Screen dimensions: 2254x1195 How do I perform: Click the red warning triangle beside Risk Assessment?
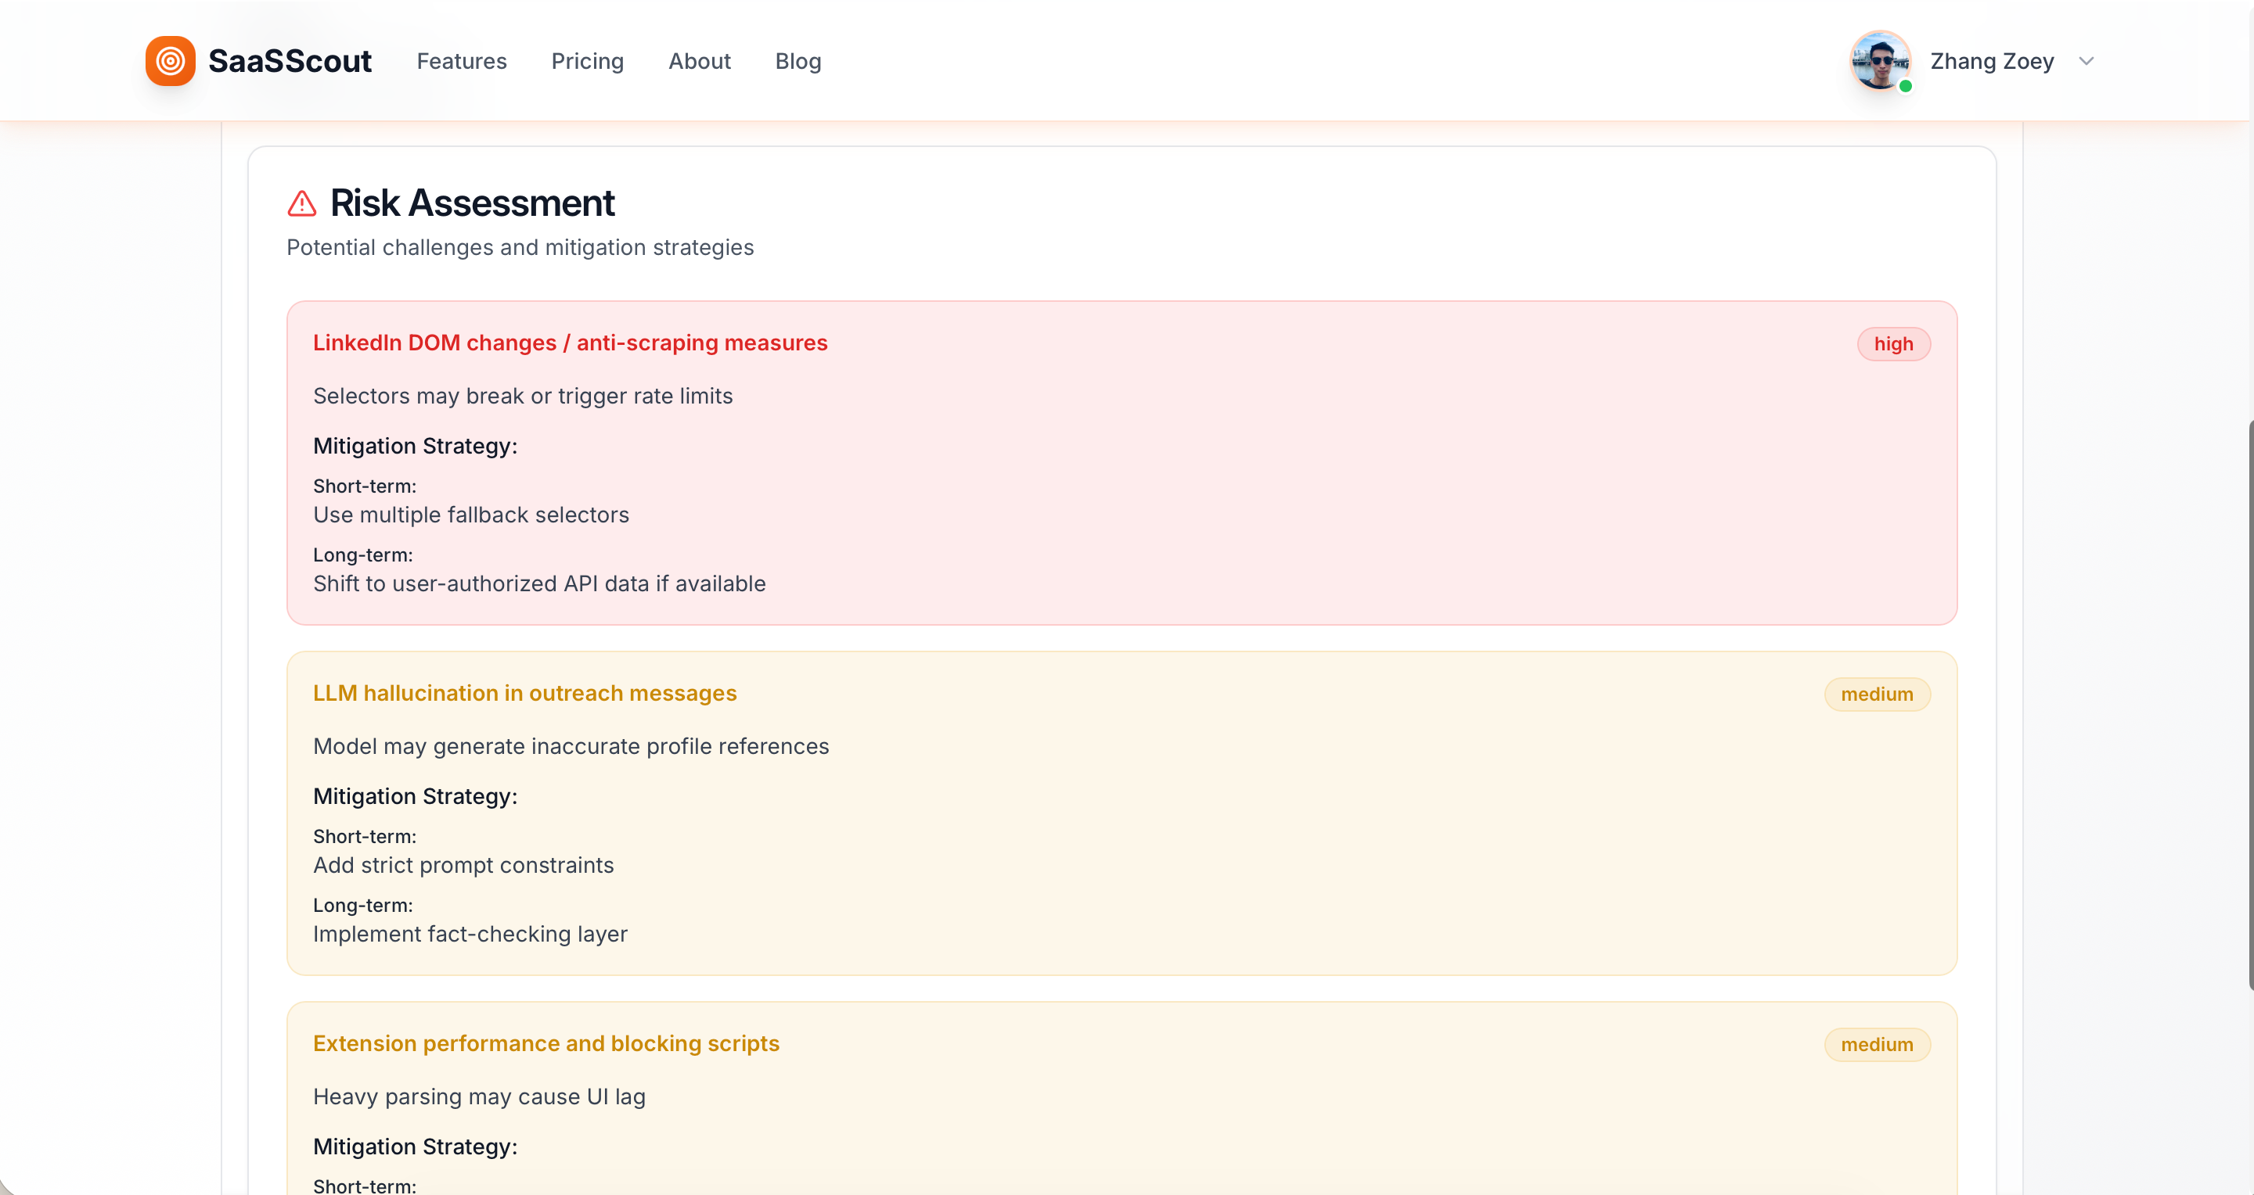[301, 203]
